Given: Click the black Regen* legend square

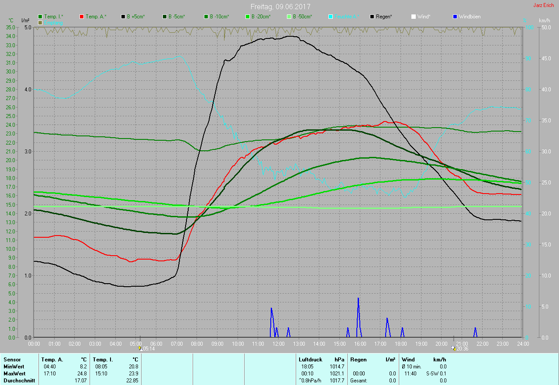Looking at the screenshot, I should (x=372, y=17).
